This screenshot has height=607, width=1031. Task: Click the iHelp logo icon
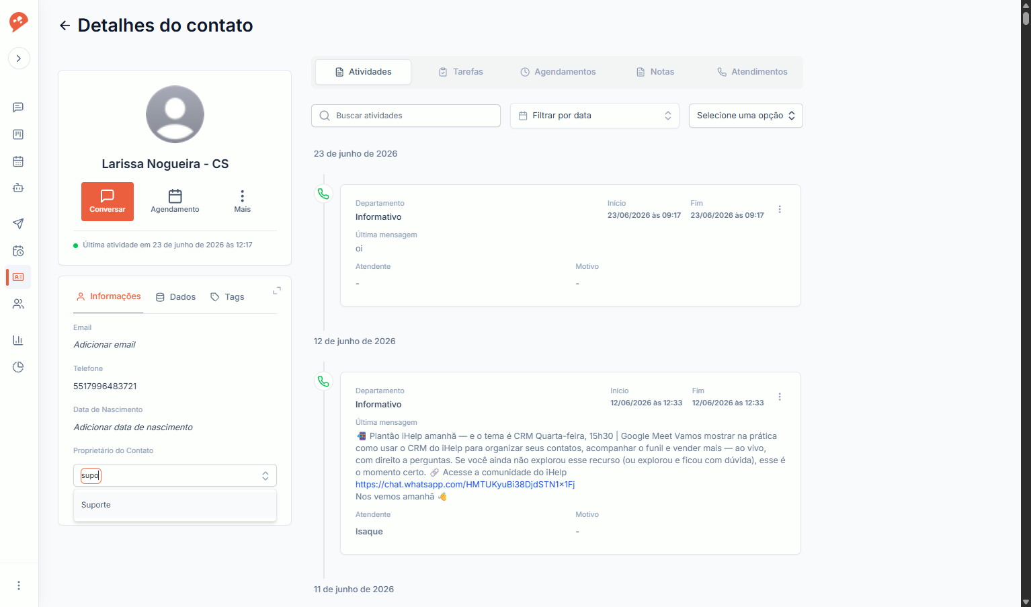coord(19,22)
